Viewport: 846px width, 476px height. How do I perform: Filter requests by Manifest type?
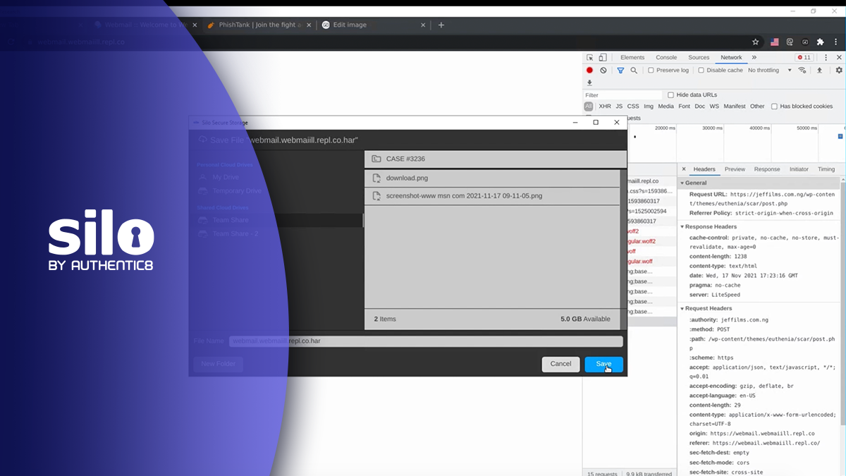coord(734,106)
